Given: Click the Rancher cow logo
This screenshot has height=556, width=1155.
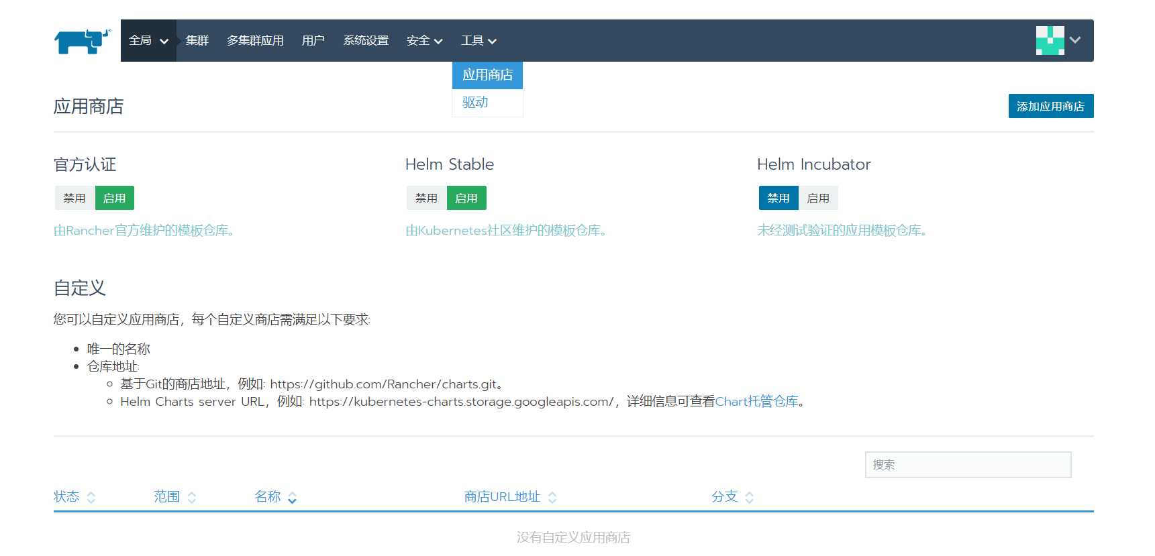Looking at the screenshot, I should (x=82, y=41).
